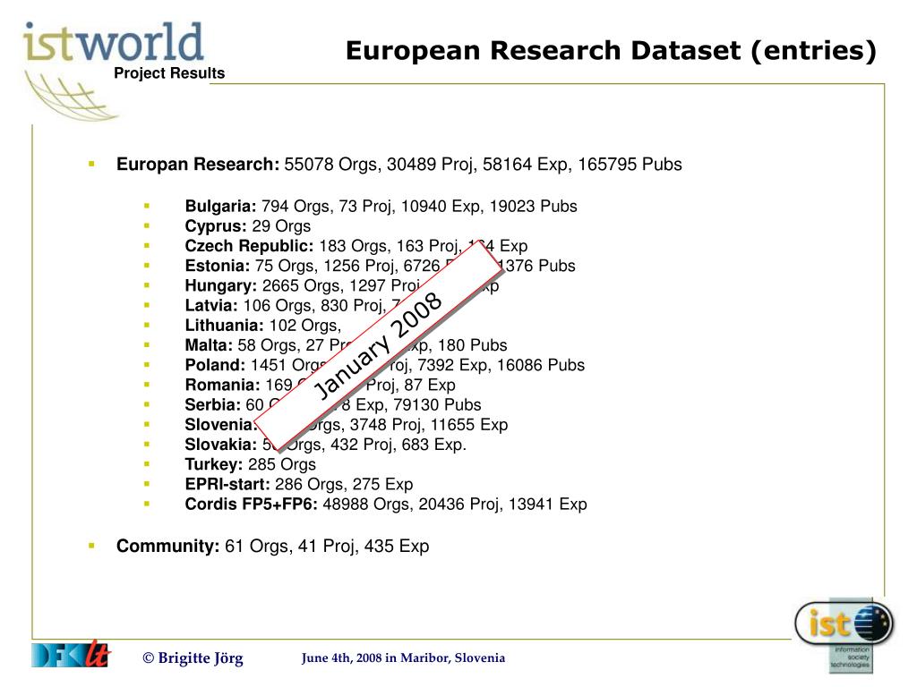The height and width of the screenshot is (687, 917).
Task: Click the 79130 Pubs value in Serbia row
Action: [437, 405]
